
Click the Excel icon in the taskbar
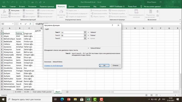pos(88,99)
